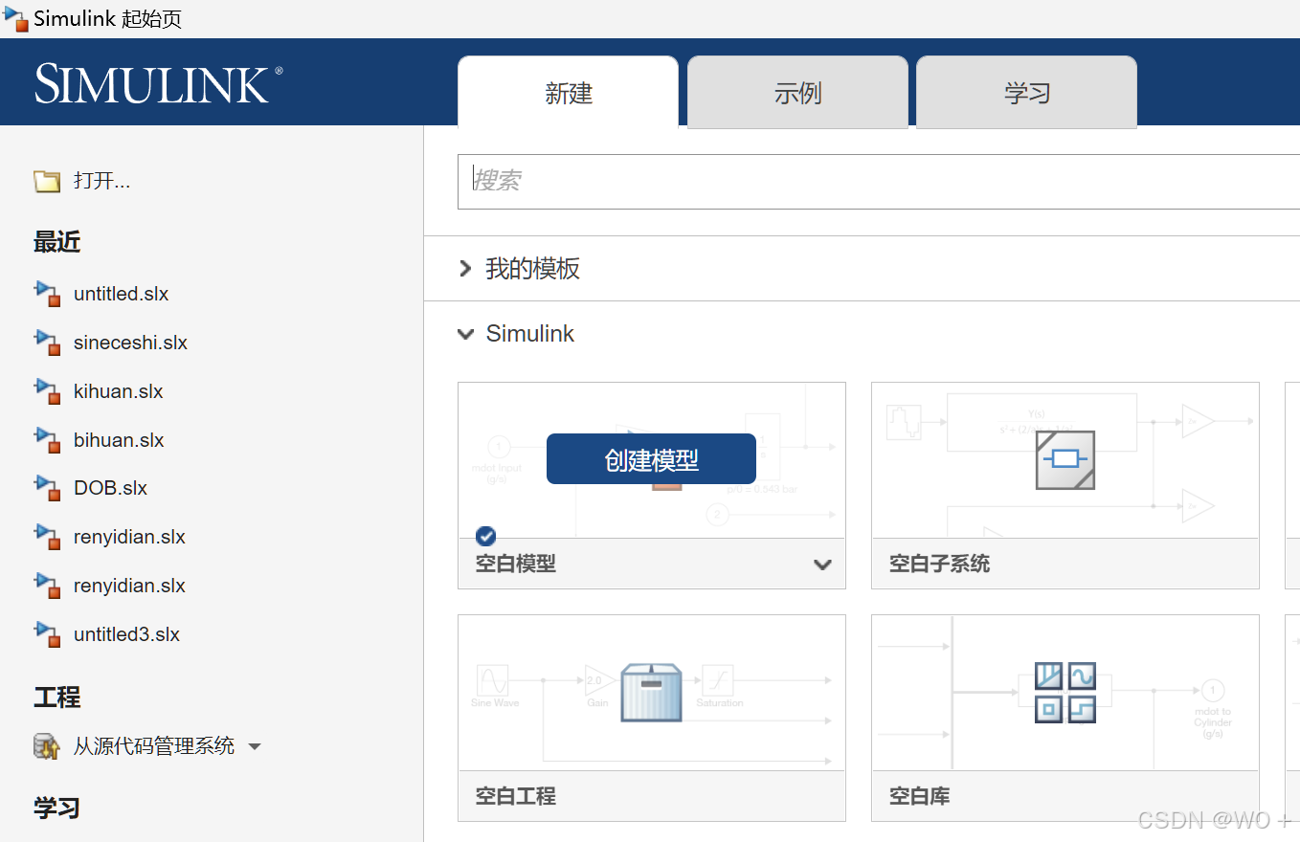Image resolution: width=1300 pixels, height=842 pixels.
Task: Click the 空白模型 card label
Action: (516, 565)
